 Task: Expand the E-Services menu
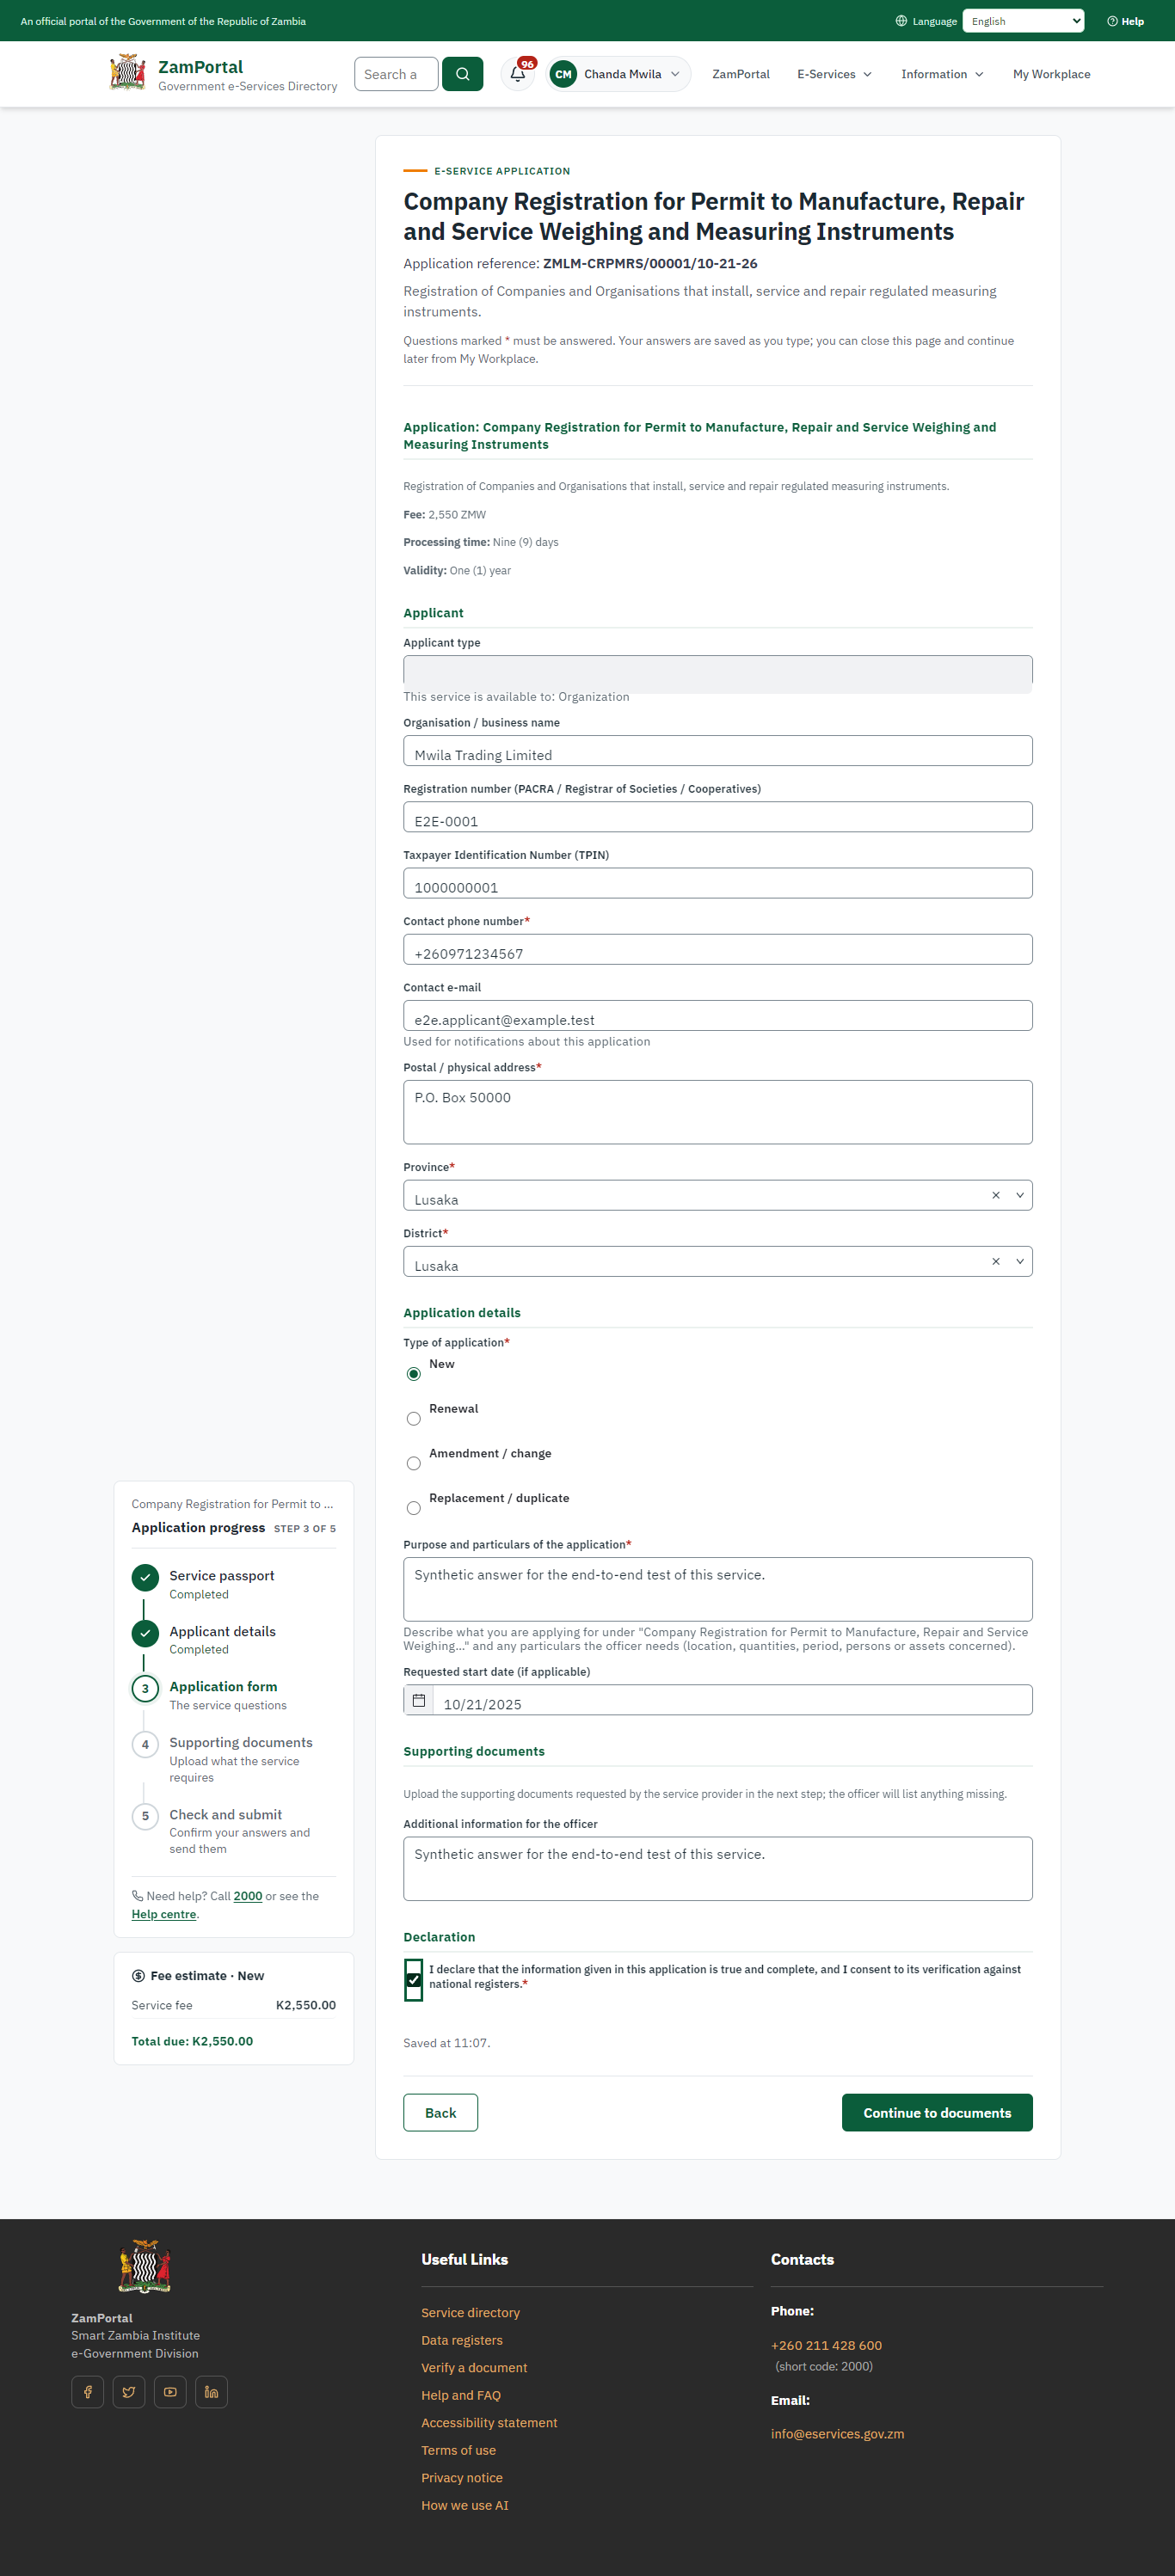835,74
